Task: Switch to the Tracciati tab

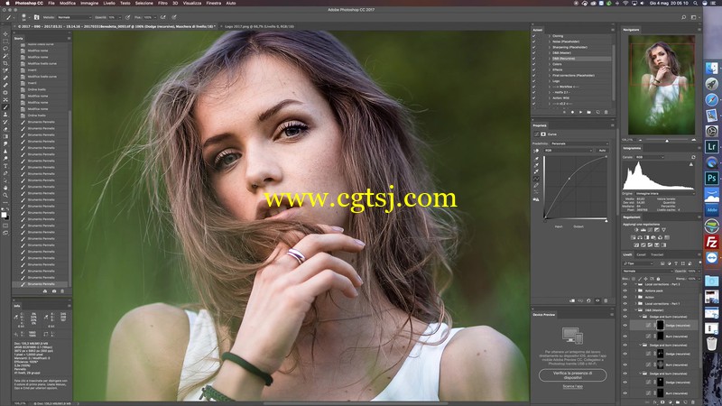Action: coord(657,254)
